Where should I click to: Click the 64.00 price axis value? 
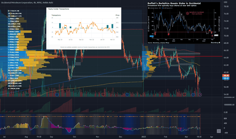pos(226,58)
